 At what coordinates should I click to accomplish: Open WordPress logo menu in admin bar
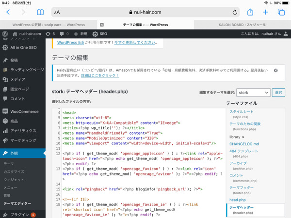(x=5, y=34)
